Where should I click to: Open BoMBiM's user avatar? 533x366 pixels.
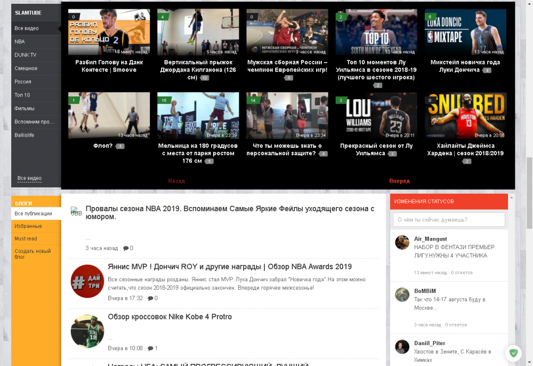tap(402, 295)
